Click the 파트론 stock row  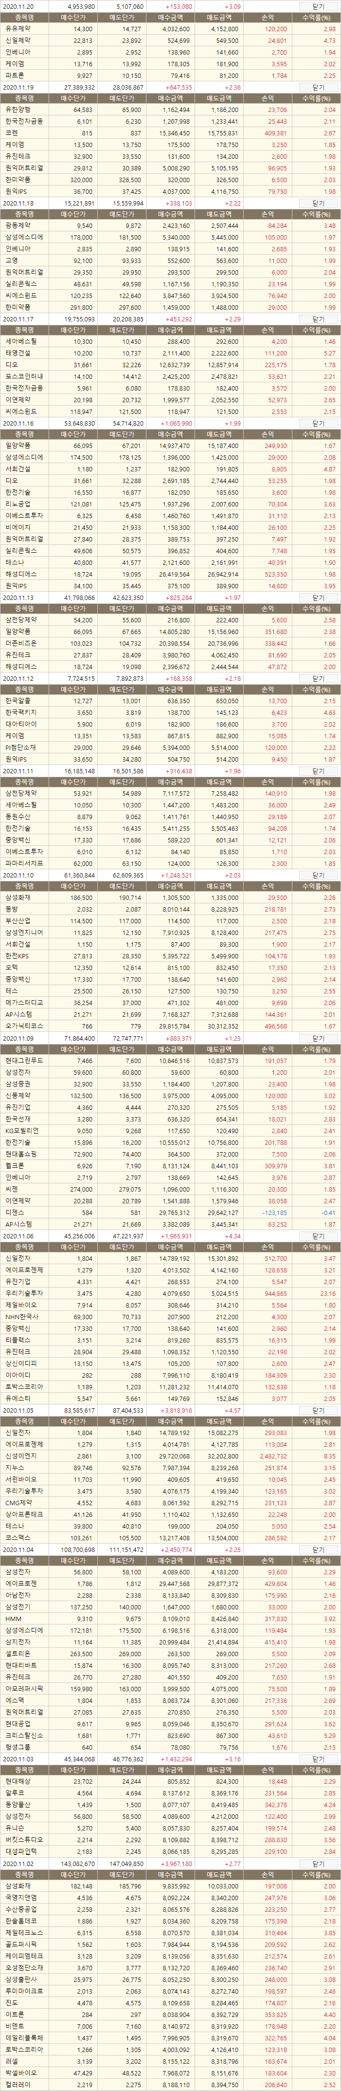[170, 75]
